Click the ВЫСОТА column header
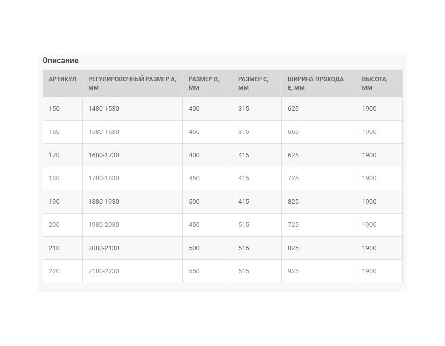The image size is (445, 346). coord(379,84)
